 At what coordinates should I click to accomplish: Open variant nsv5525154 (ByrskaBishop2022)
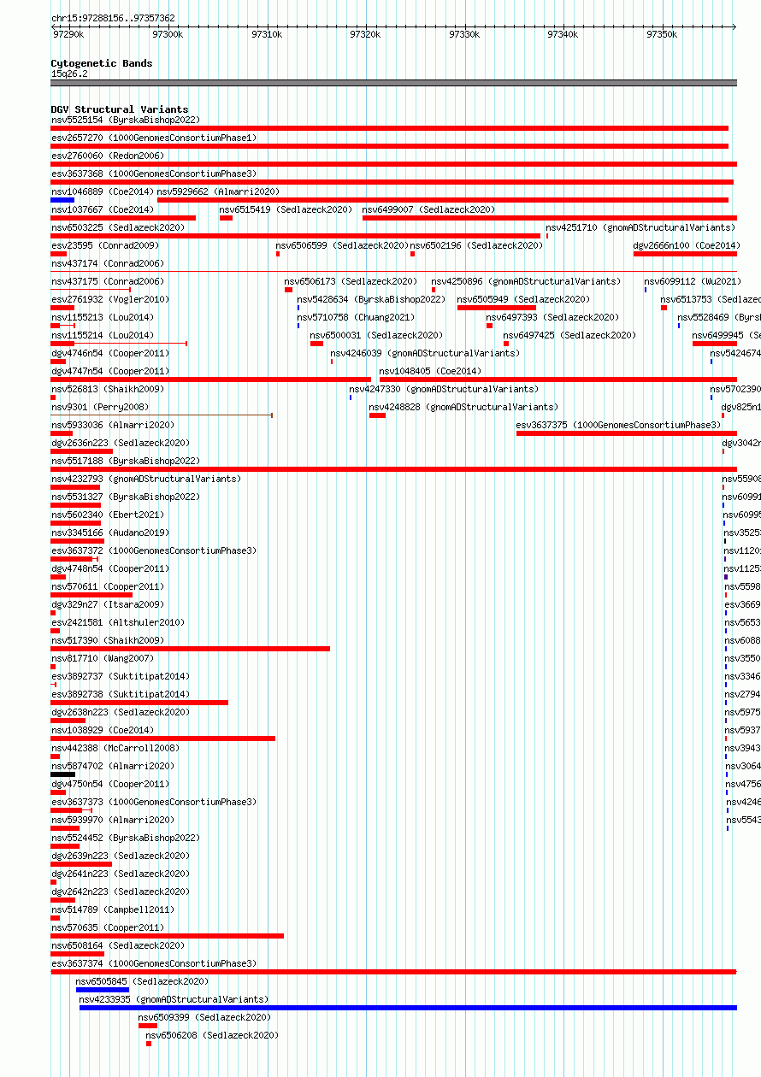(126, 120)
